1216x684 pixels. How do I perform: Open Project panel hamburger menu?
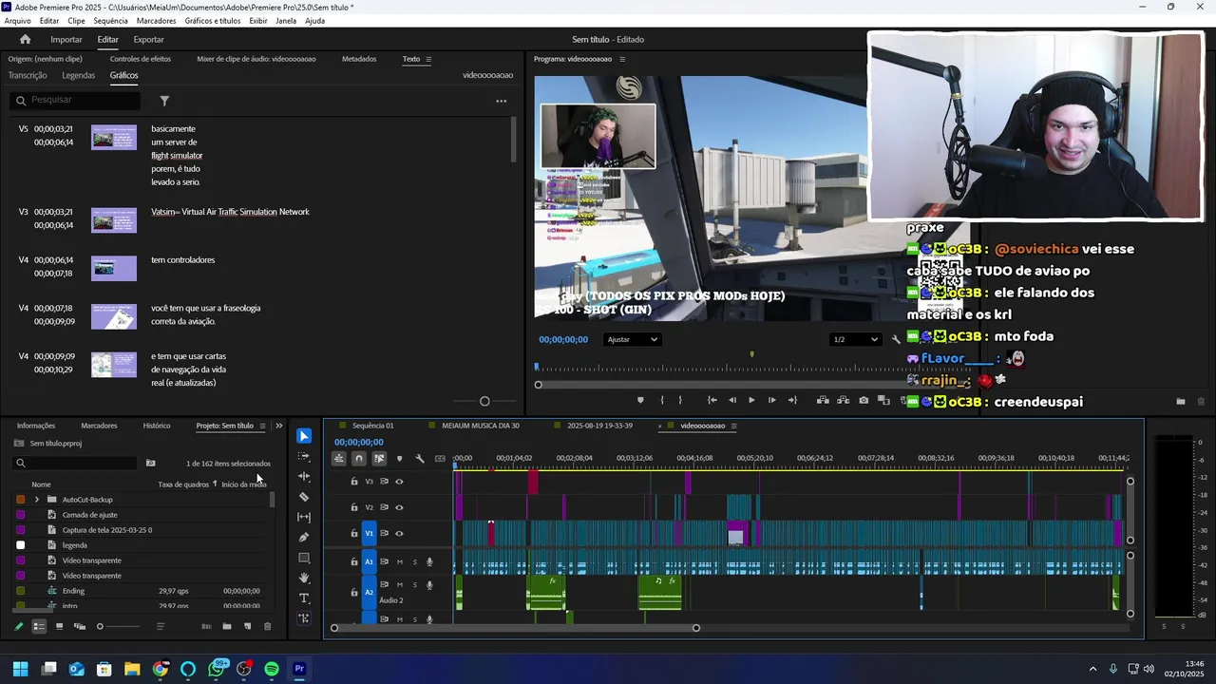click(263, 426)
